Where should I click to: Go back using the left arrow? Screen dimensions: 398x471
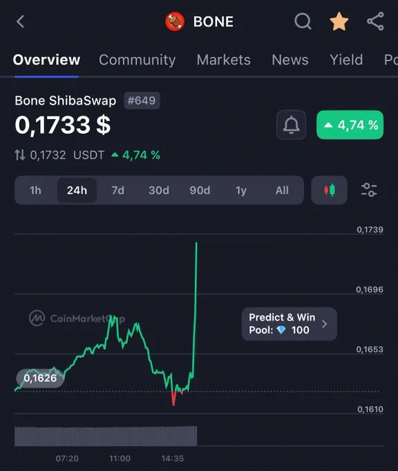pyautogui.click(x=20, y=21)
